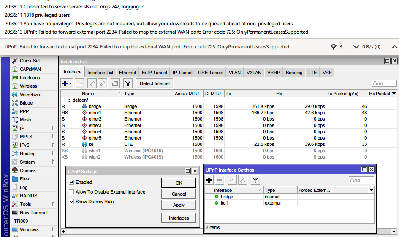Expand Routing submenu
Image resolution: width=399 pixels, height=237 pixels.
[53, 153]
